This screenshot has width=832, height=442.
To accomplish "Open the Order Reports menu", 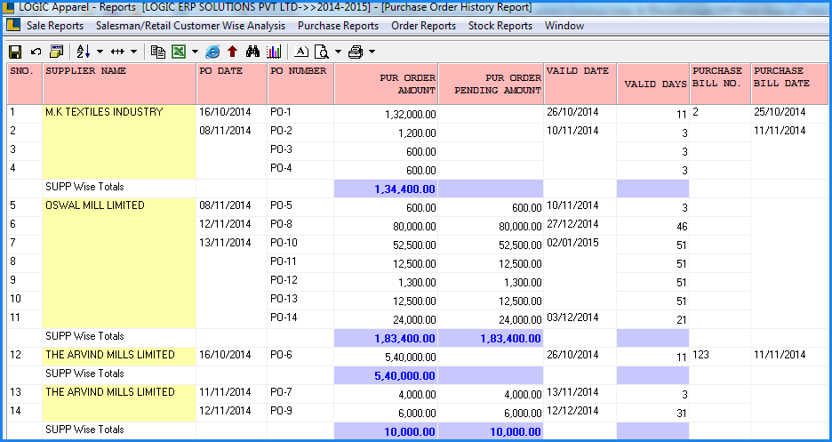I will (423, 26).
